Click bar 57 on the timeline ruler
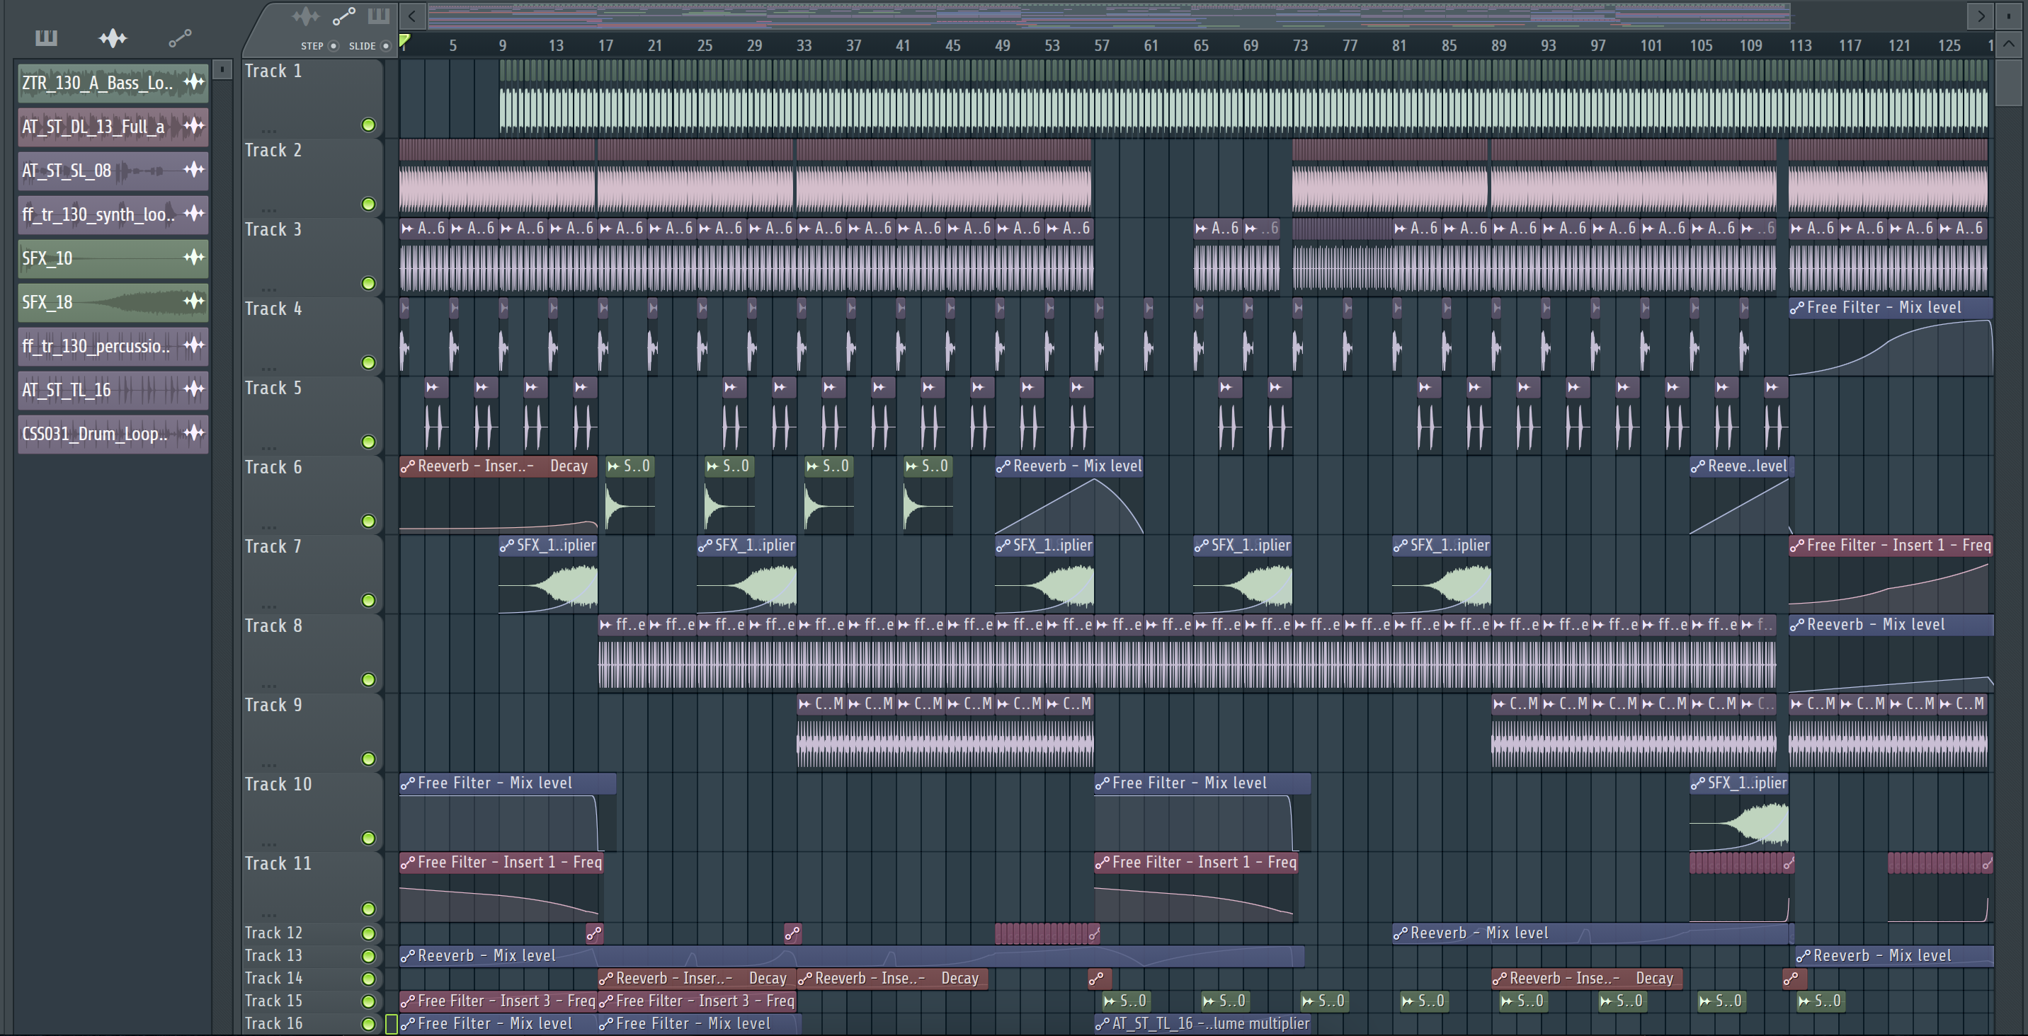The width and height of the screenshot is (2028, 1036). (1101, 45)
